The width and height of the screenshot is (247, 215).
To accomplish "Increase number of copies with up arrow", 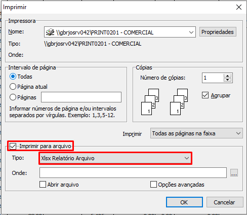I will pyautogui.click(x=228, y=76).
